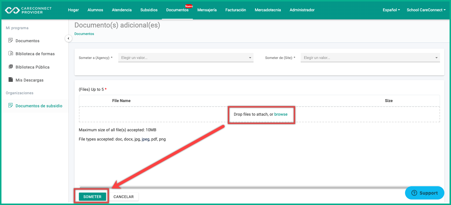Click the Documentos breadcrumb link

tap(84, 34)
